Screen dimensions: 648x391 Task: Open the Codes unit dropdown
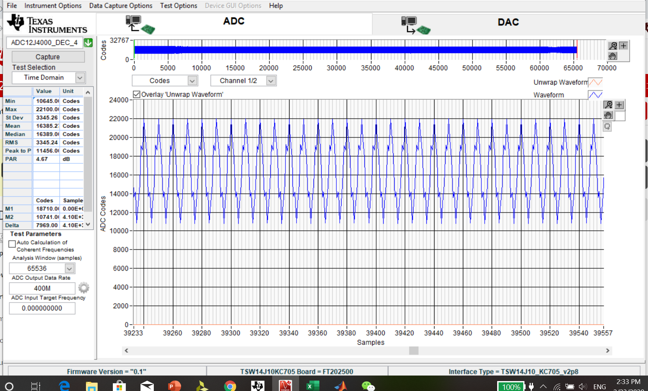[x=192, y=81]
